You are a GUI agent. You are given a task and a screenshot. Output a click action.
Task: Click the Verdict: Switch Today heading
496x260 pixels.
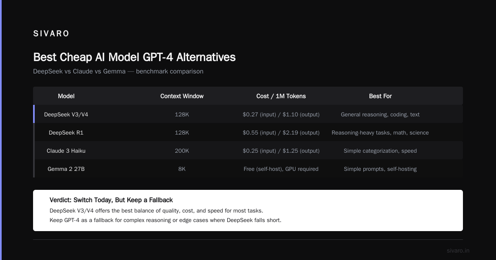111,200
